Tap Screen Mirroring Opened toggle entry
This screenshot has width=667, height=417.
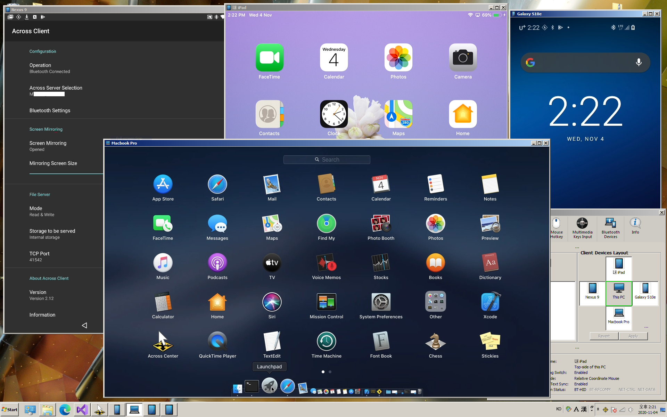click(x=48, y=146)
